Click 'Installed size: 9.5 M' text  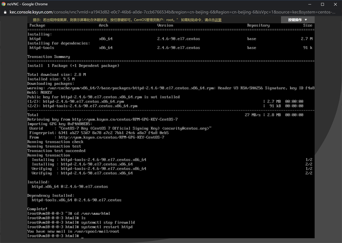pyautogui.click(x=51, y=79)
